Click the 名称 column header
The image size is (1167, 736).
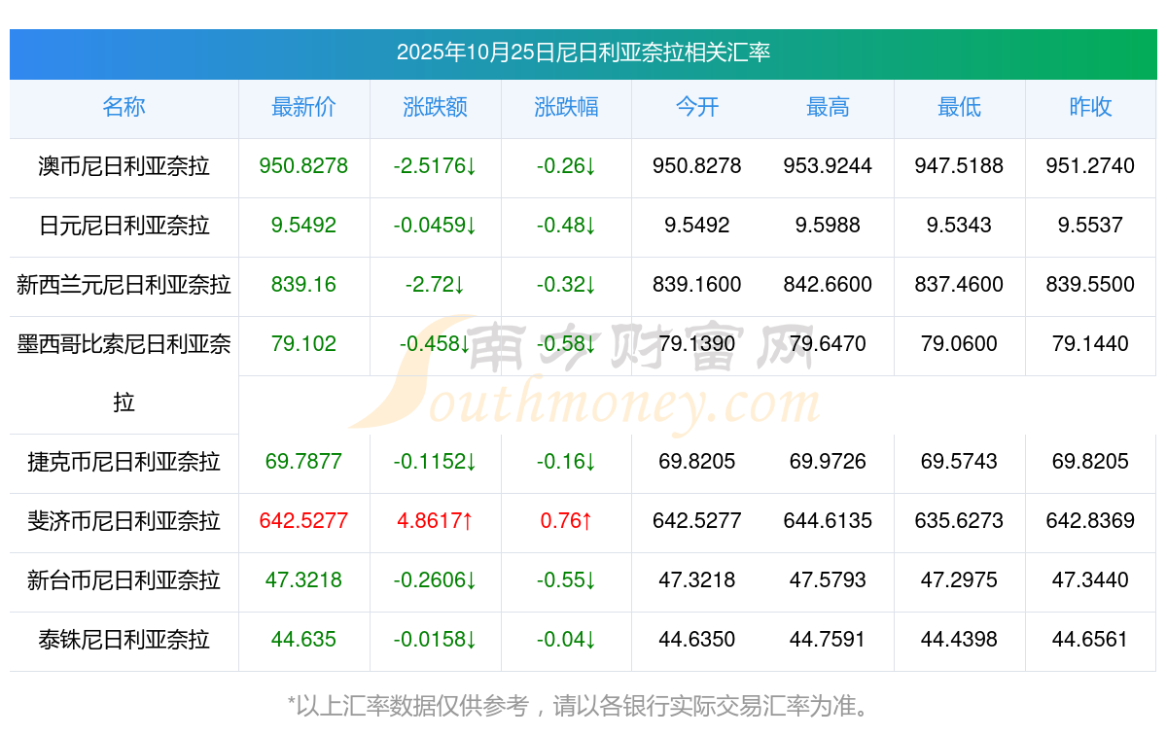point(124,107)
